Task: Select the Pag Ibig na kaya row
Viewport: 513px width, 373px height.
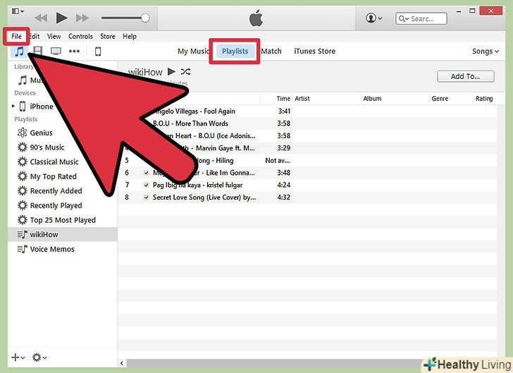Action: point(307,185)
